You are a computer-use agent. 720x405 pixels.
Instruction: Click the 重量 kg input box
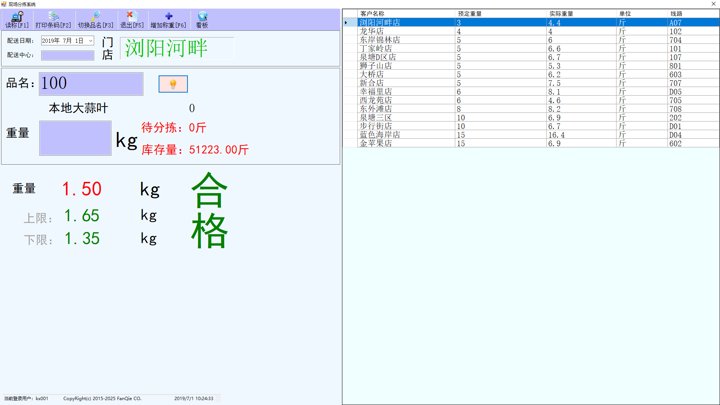coord(75,138)
